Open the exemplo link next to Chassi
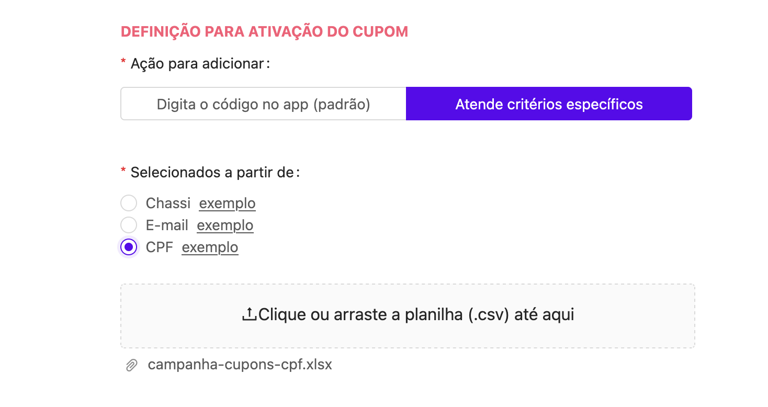 [228, 203]
